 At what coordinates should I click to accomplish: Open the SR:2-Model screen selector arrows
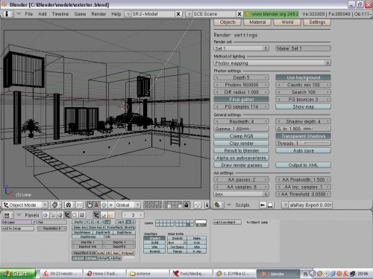(128, 14)
